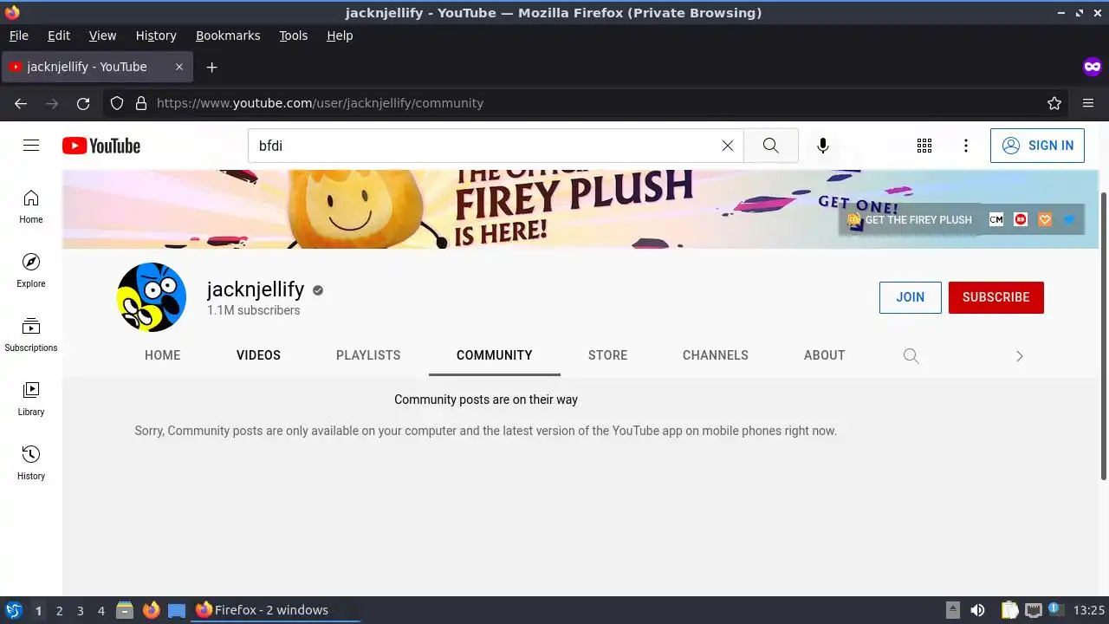Clear the bfdi search text

pyautogui.click(x=728, y=146)
